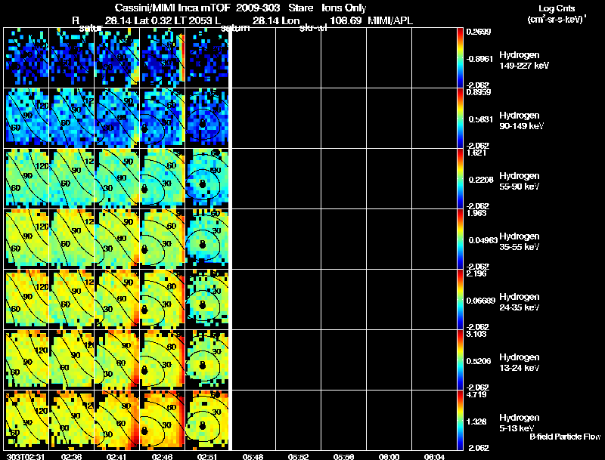Click the color bar beside Hydrogen 5-13 keV

point(460,420)
